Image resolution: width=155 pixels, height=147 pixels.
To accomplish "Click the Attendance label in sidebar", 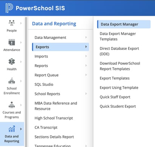I will (x=12, y=50).
